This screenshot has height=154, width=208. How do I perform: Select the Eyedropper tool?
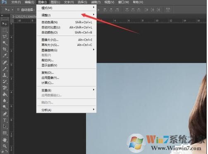point(5,55)
